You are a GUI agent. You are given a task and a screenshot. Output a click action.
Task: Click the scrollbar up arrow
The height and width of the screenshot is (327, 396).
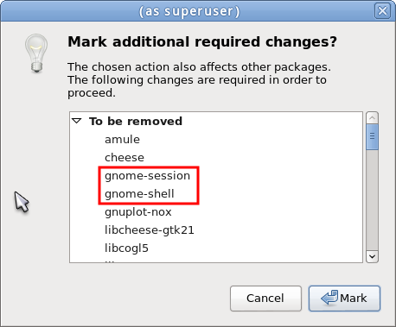(x=372, y=118)
